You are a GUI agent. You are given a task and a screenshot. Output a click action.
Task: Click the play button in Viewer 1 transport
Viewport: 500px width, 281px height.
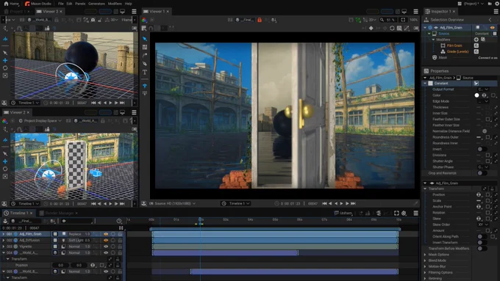click(341, 203)
